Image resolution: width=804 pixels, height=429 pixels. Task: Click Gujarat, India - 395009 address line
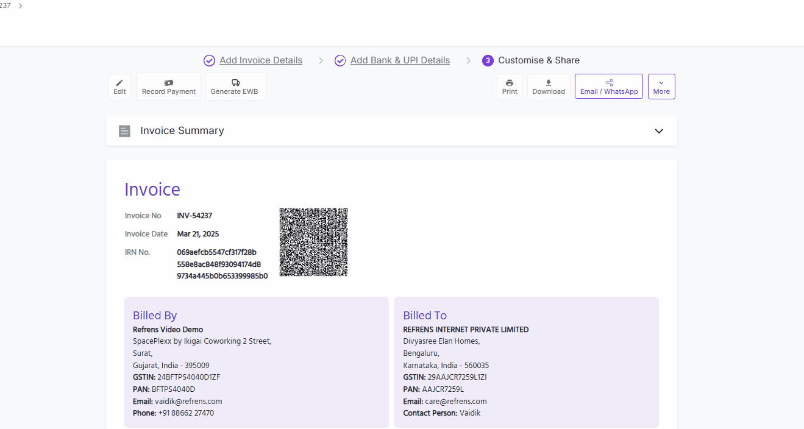coord(171,366)
